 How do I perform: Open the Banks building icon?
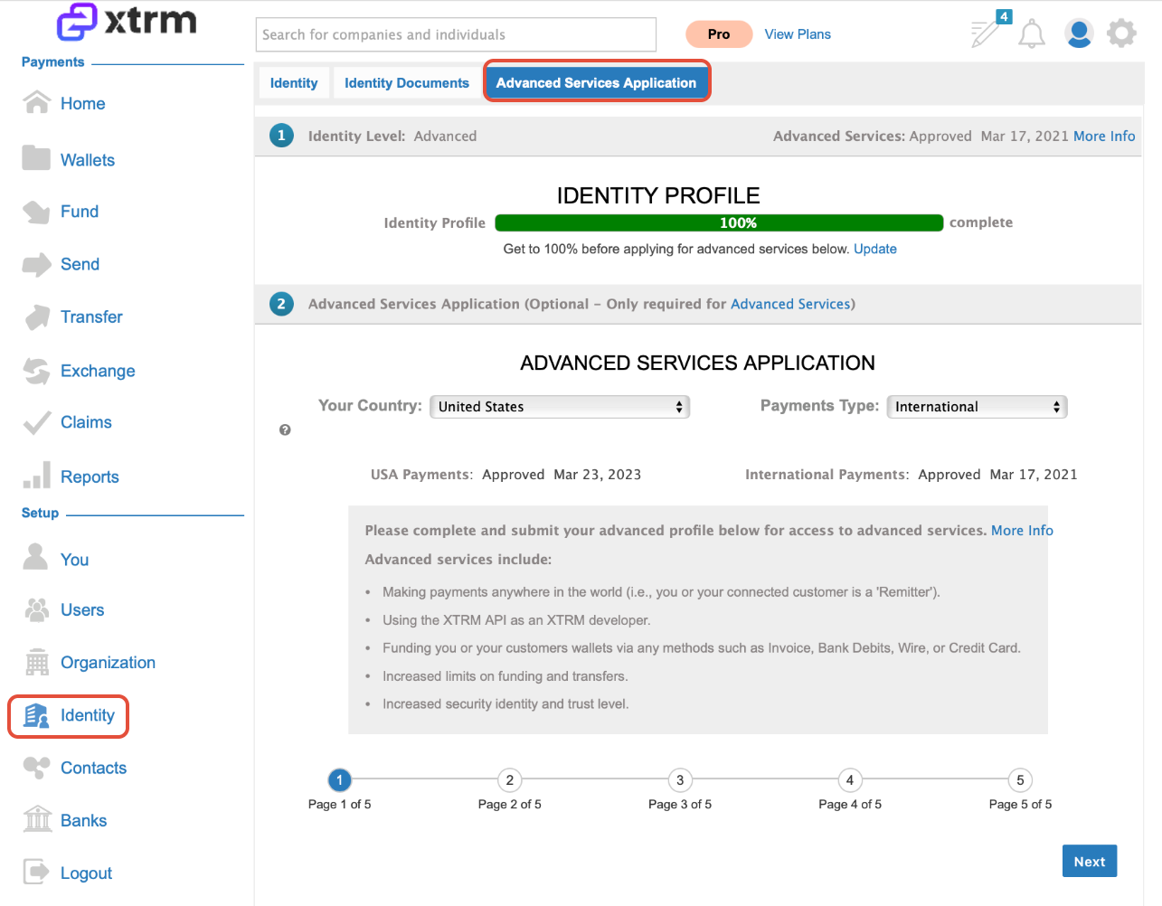[37, 819]
